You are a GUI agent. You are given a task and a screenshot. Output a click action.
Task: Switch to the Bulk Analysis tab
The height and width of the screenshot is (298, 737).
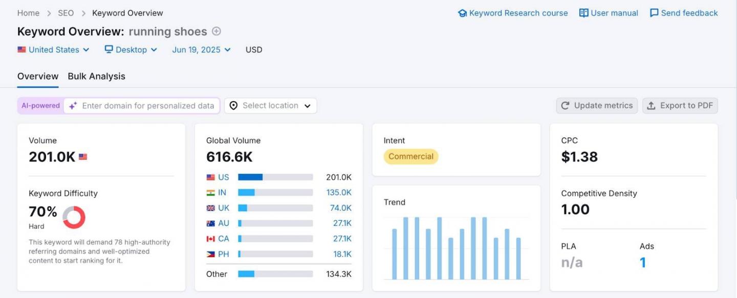click(x=96, y=76)
